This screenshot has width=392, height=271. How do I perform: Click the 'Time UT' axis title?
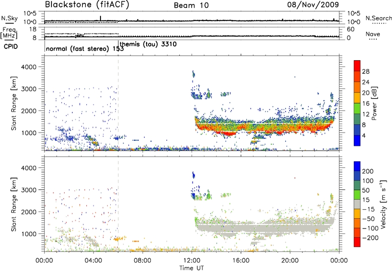click(192, 268)
